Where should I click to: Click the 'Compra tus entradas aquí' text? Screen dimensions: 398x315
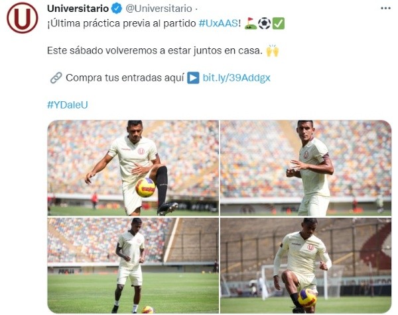[125, 77]
